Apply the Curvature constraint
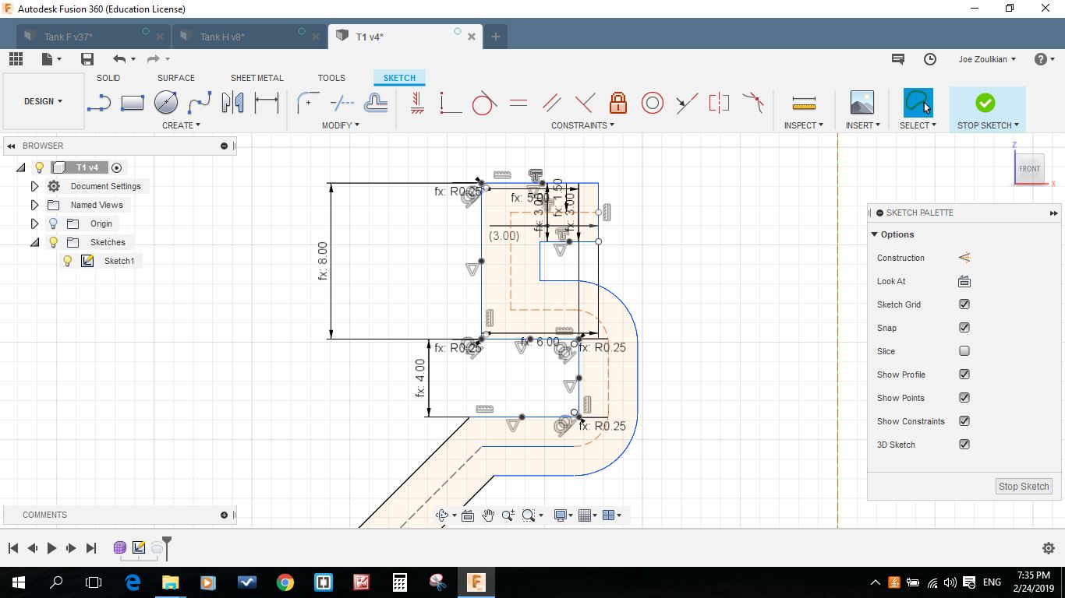 [x=753, y=103]
